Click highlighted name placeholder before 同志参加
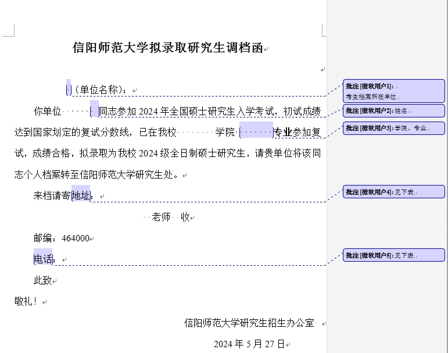The width and height of the screenshot is (448, 353). coord(94,109)
